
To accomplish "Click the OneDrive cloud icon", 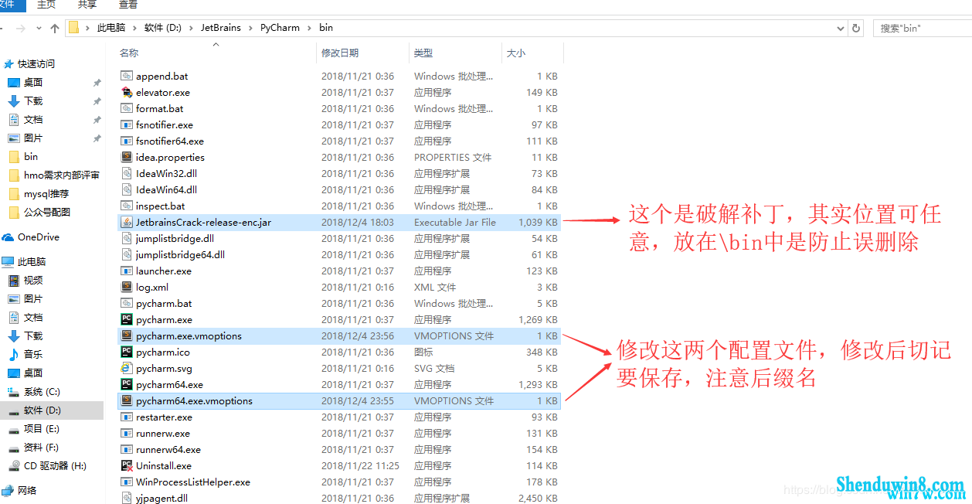I will [x=8, y=237].
